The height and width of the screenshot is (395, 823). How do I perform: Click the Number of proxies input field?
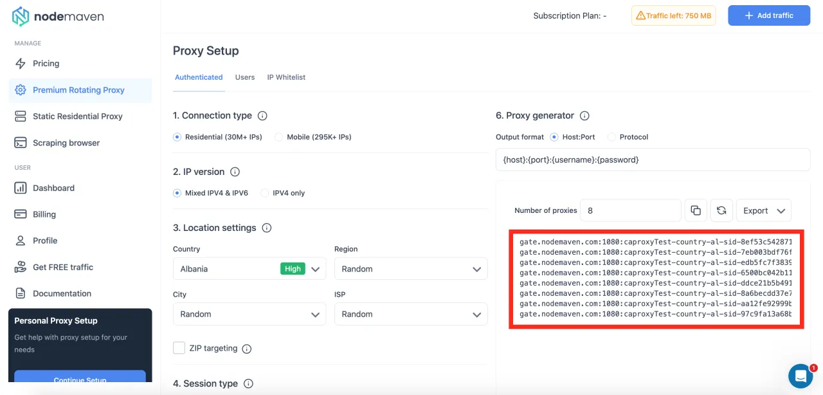click(630, 210)
